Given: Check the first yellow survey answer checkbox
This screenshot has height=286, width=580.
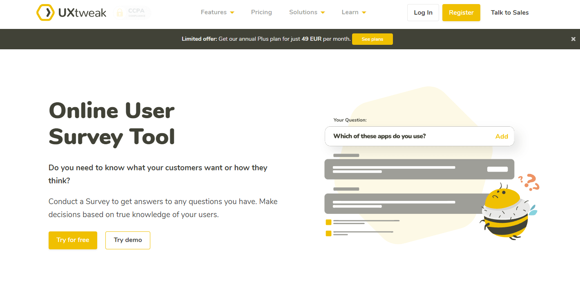Looking at the screenshot, I should pos(328,222).
